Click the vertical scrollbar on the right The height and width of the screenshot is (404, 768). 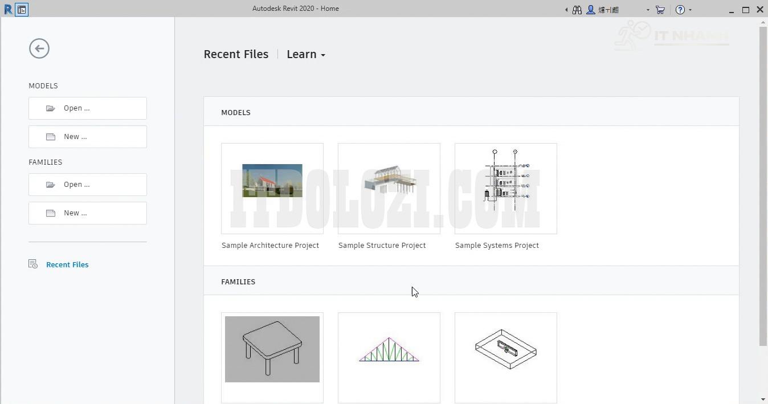pos(763,186)
